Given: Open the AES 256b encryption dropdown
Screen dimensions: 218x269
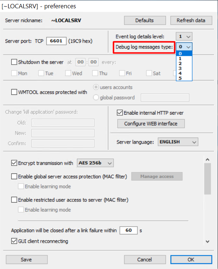Looking at the screenshot, I should [x=95, y=163].
